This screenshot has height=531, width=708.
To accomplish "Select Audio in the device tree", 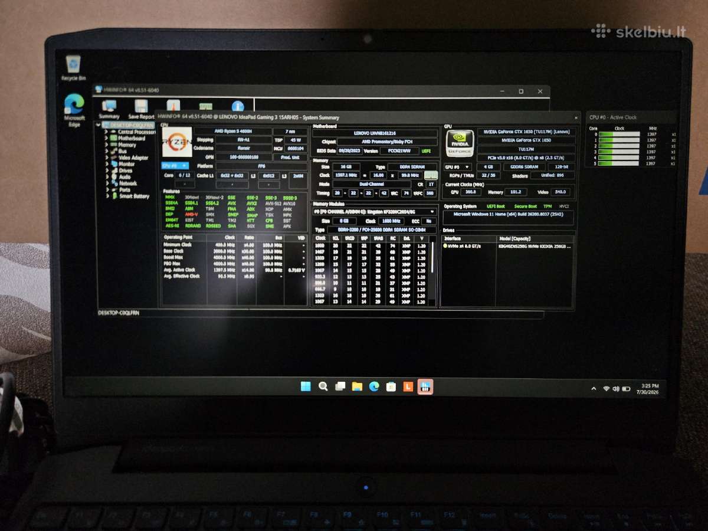I will click(x=124, y=176).
